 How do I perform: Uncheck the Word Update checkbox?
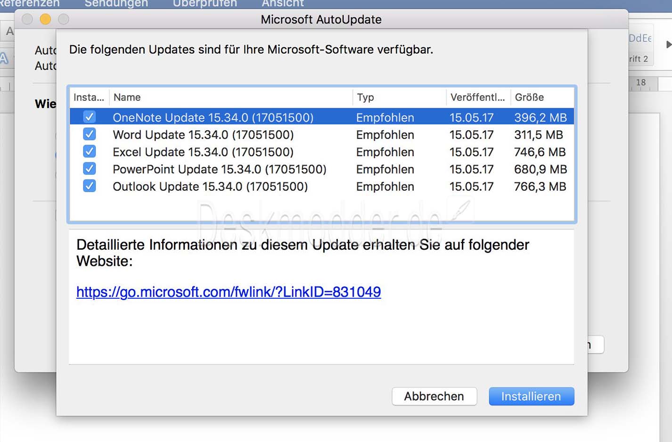[90, 134]
